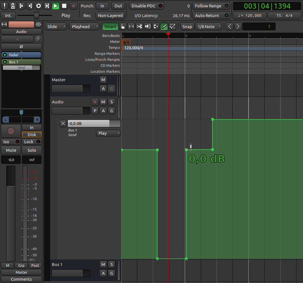Open the Play automation mode dropdown
Viewport: 303px width, 283px height.
[108, 133]
